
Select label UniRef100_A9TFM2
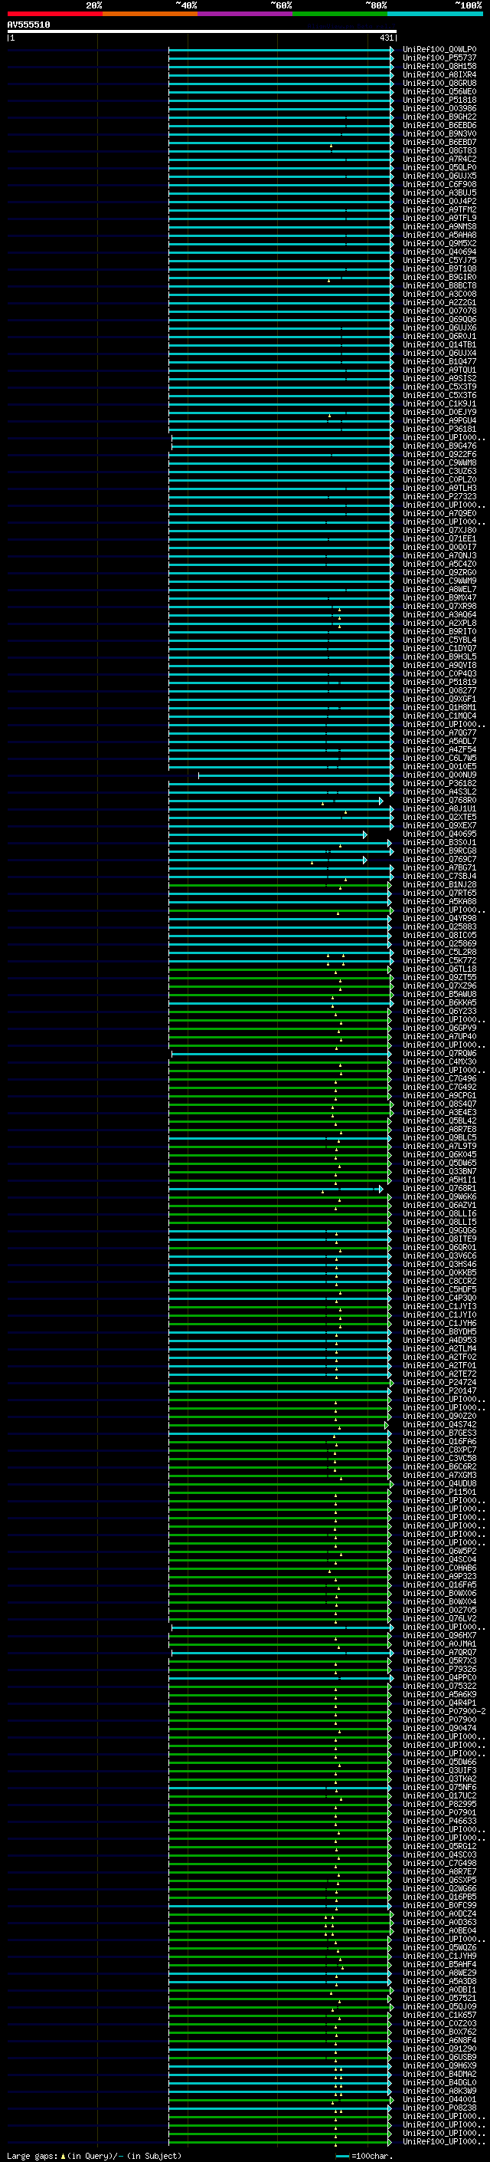[x=439, y=210]
